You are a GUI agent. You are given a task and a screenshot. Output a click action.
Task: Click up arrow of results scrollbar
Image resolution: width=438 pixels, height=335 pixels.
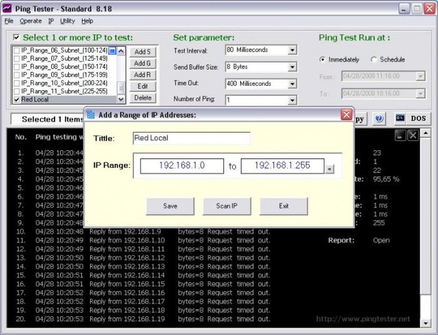pyautogui.click(x=426, y=133)
